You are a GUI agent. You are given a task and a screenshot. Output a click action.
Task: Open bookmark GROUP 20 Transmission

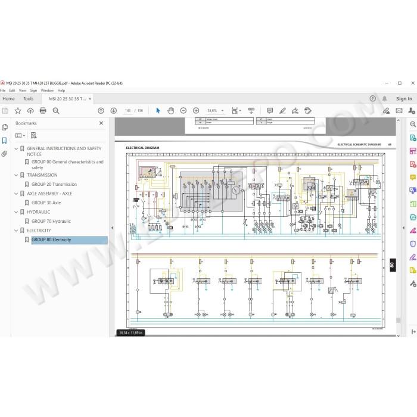click(54, 184)
